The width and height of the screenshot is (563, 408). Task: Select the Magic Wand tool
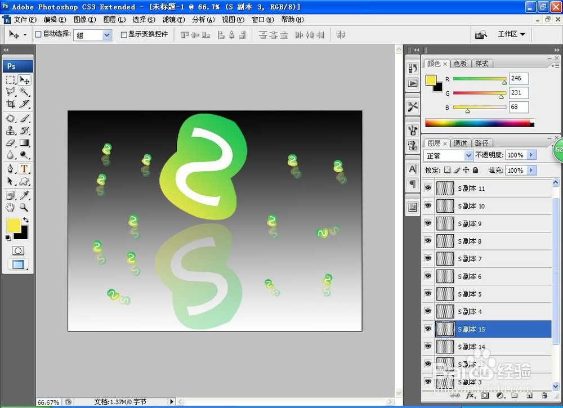click(x=24, y=92)
